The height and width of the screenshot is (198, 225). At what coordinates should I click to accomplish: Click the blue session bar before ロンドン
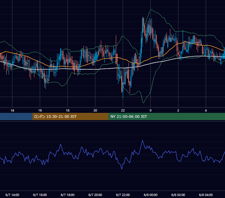click(x=16, y=116)
